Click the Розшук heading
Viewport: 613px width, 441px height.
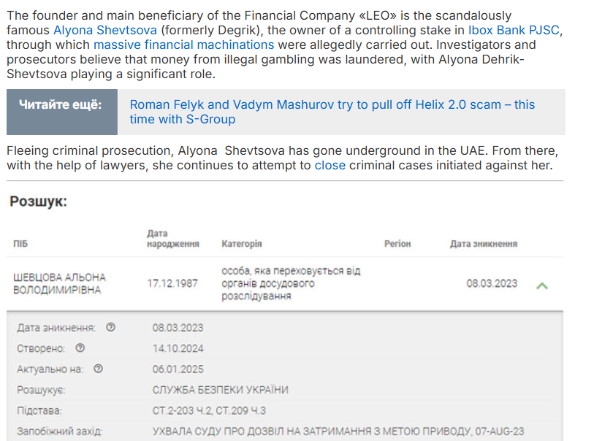38,202
